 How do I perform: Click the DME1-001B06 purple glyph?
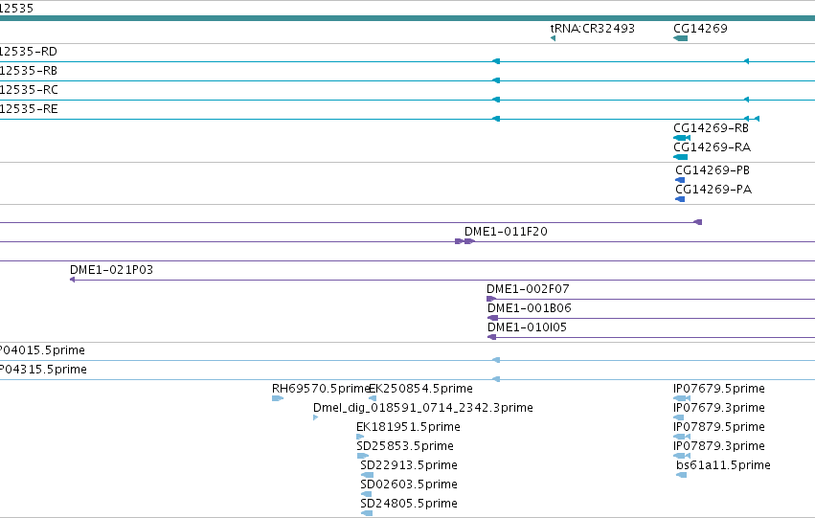click(493, 318)
